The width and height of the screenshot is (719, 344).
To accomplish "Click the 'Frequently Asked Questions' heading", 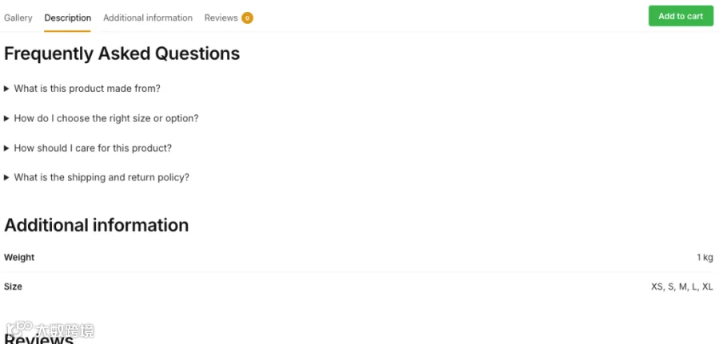I will click(122, 53).
